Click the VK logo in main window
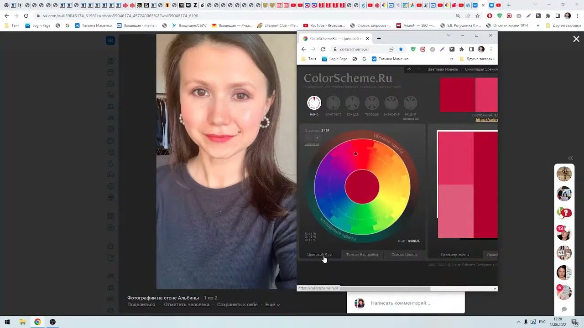 coord(110,41)
